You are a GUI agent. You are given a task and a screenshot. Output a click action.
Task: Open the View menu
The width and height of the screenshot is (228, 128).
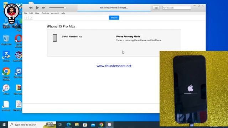pyautogui.click(x=37, y=13)
